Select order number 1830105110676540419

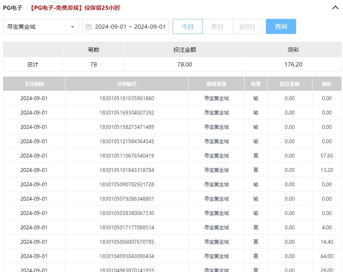tap(127, 156)
